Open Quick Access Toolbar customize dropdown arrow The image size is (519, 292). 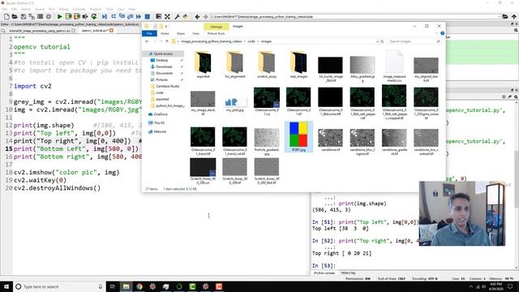click(x=166, y=26)
